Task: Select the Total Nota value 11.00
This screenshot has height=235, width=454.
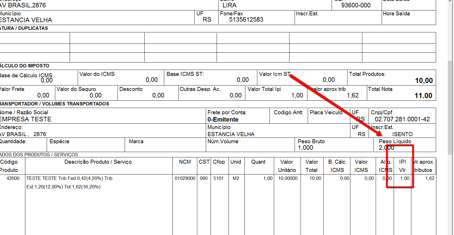Action: point(423,96)
